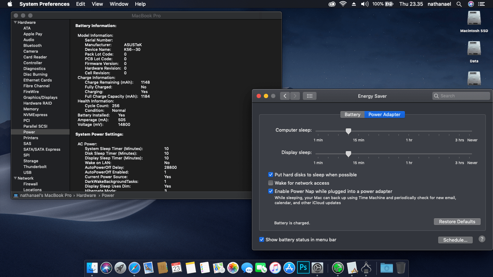Open Finder from the Dock

(92, 268)
